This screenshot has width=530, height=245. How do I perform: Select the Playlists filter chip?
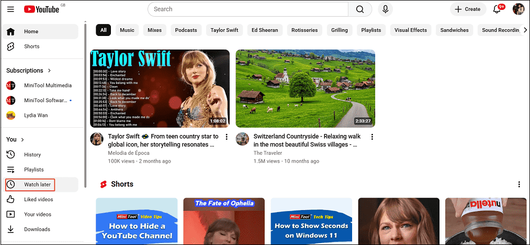point(371,30)
